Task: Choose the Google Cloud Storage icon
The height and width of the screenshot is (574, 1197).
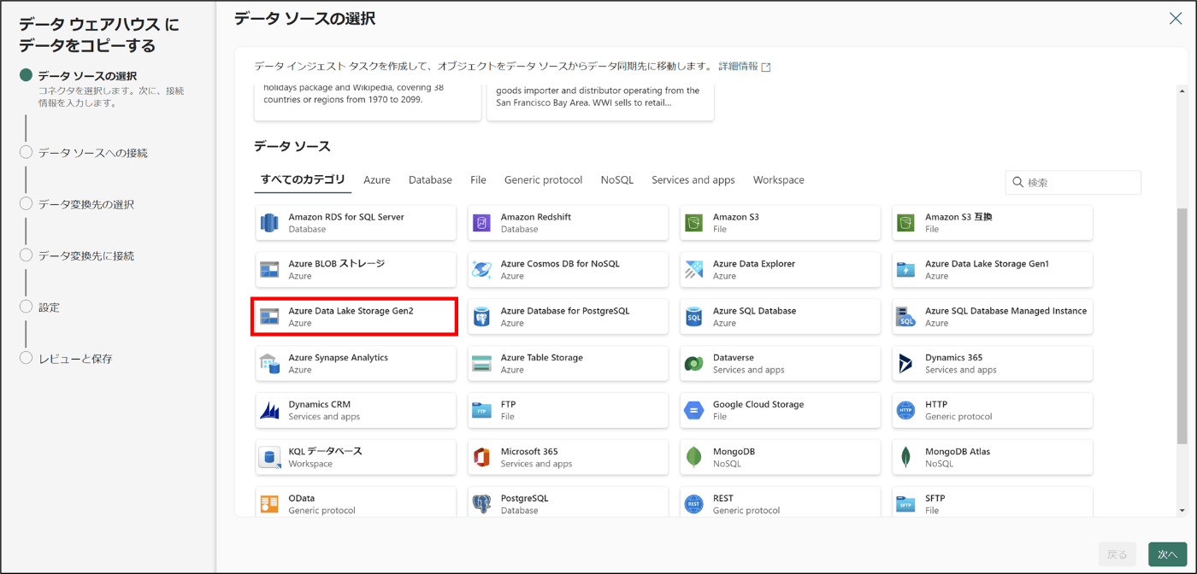Action: pos(693,411)
